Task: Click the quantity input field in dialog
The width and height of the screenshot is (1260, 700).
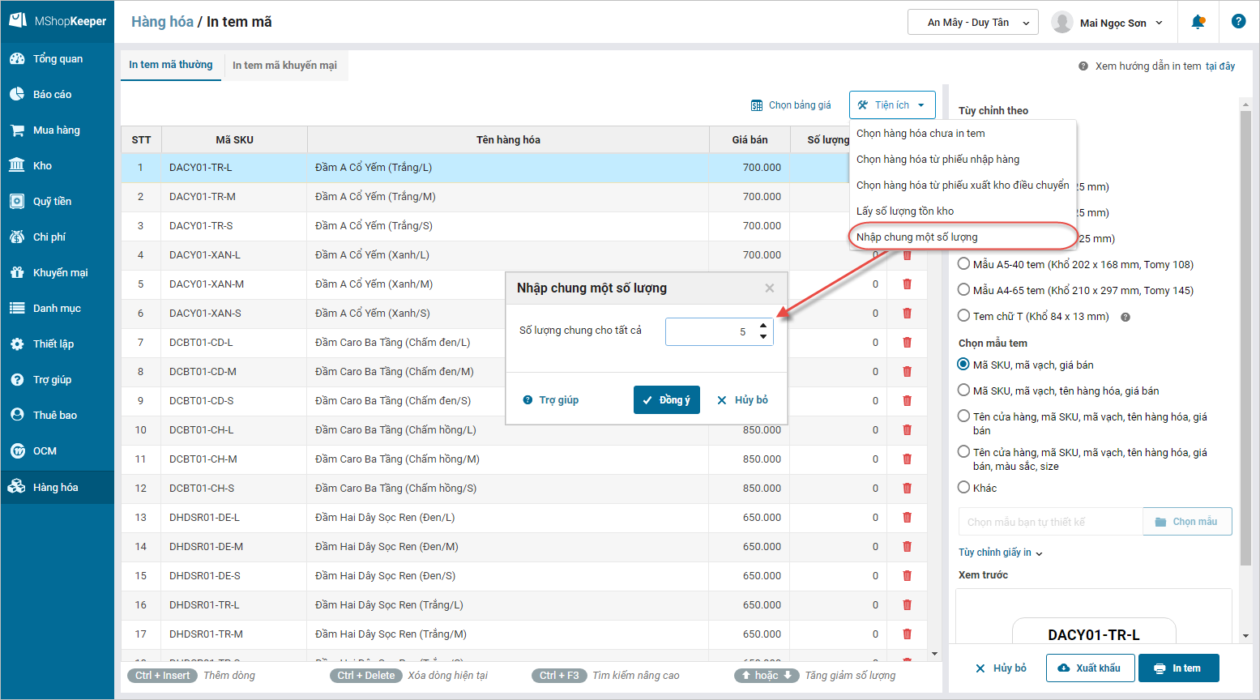Action: [x=709, y=331]
